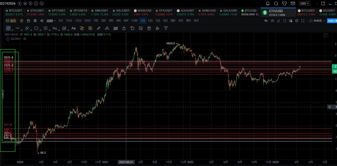
Task: Select the active ETH/USD ticker tab
Action: point(278,12)
